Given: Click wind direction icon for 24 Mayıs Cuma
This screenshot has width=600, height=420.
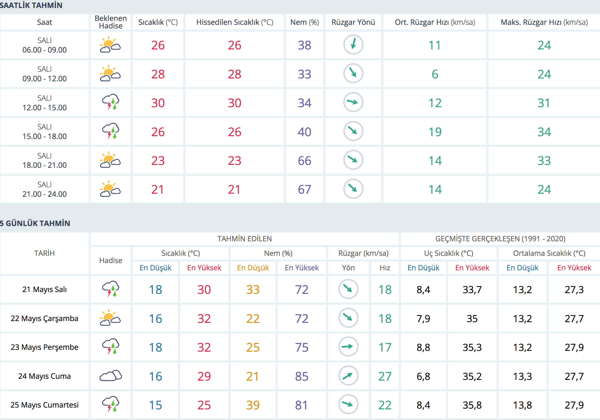Looking at the screenshot, I should pos(348,376).
